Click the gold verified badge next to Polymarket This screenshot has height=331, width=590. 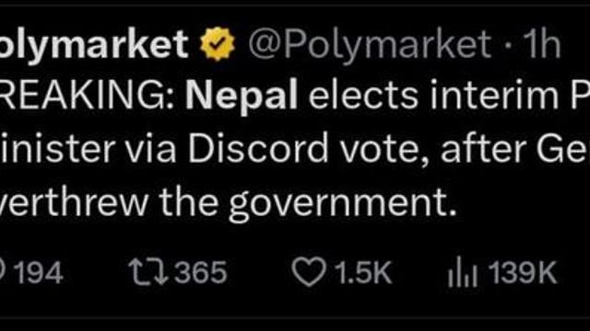coord(218,44)
